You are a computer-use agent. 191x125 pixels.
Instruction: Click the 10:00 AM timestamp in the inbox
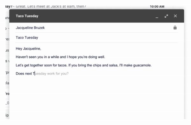pos(157,6)
